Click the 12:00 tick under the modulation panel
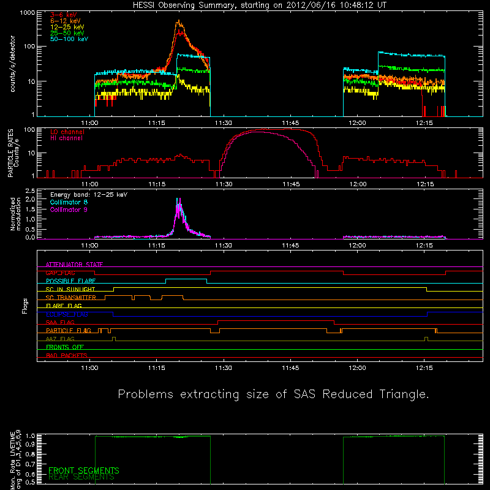This screenshot has width=490, height=490. coord(357,246)
